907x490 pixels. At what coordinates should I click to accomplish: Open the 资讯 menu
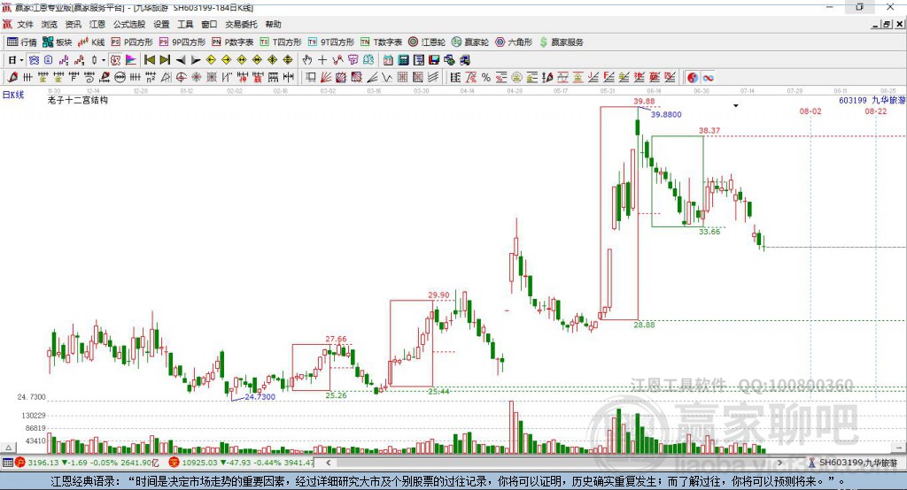pos(73,24)
